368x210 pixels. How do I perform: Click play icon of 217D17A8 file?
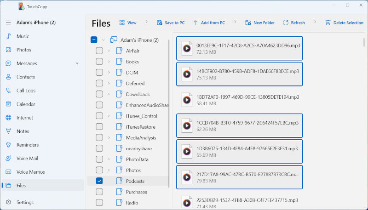pos(187,177)
